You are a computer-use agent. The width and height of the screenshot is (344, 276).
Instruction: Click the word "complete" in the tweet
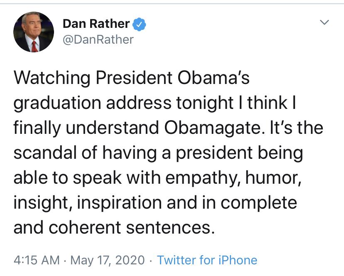pos(259,203)
